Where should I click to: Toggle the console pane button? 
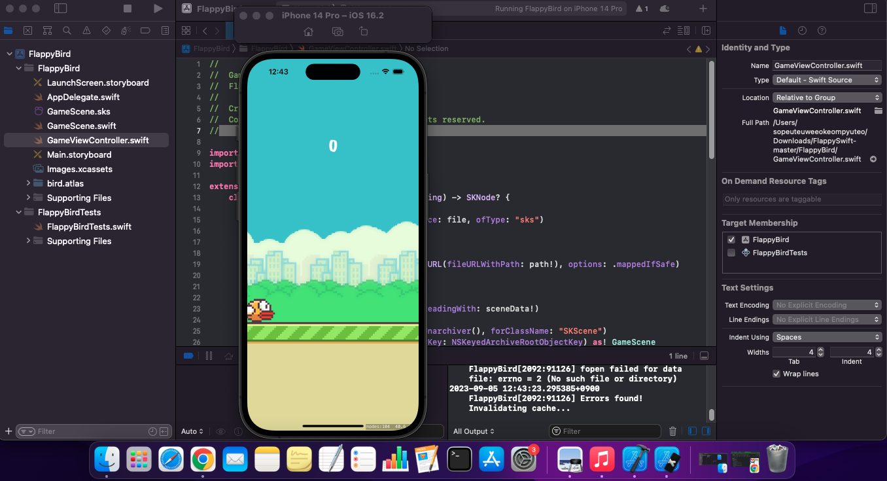tap(706, 431)
